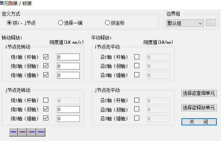The height and width of the screenshot is (141, 221).
Task: Enable j节点 绕1轴（杆轴） rotation release
Action: 46,100
